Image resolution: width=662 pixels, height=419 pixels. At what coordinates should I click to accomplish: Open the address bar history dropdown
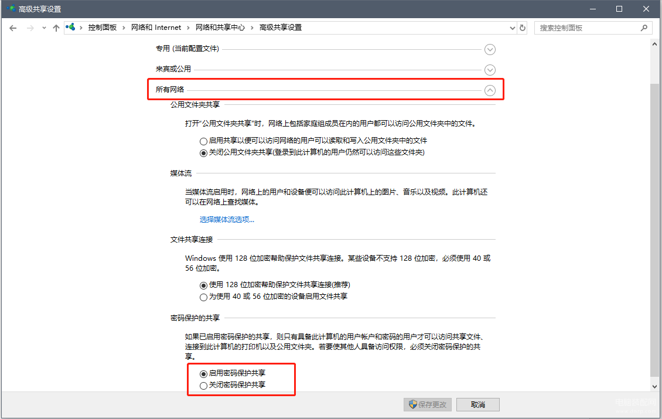tap(513, 28)
